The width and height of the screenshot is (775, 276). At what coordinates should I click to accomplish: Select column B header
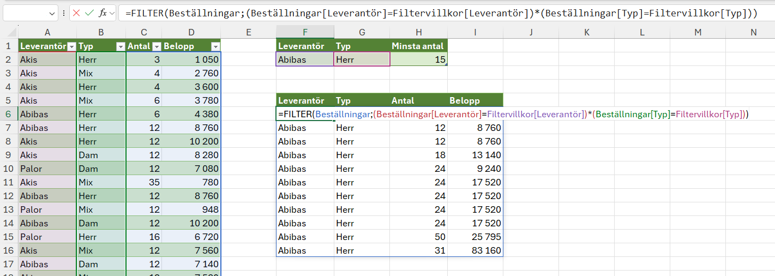pyautogui.click(x=101, y=32)
